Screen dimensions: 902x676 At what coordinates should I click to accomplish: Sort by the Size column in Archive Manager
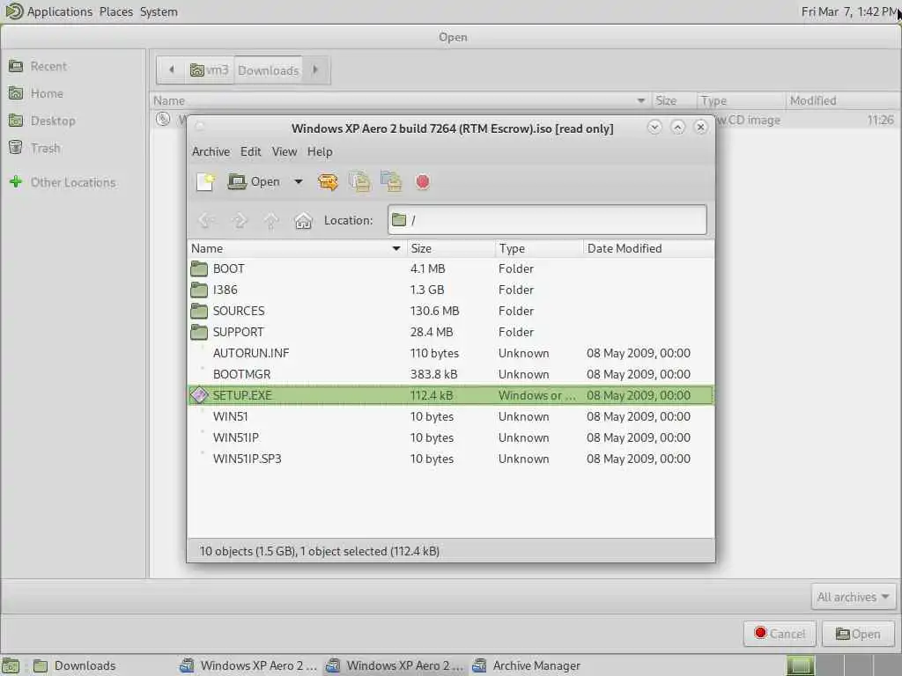(450, 248)
